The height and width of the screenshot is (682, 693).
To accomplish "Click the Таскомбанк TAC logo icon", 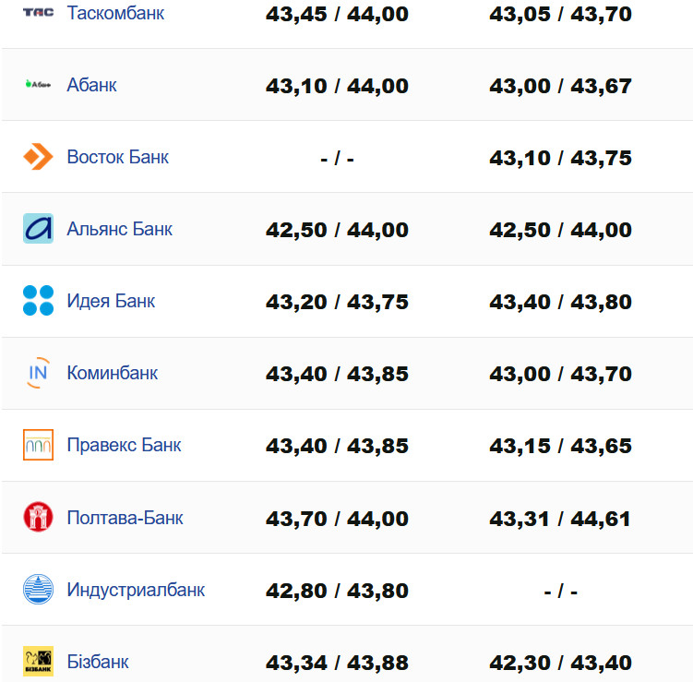I will tap(38, 13).
